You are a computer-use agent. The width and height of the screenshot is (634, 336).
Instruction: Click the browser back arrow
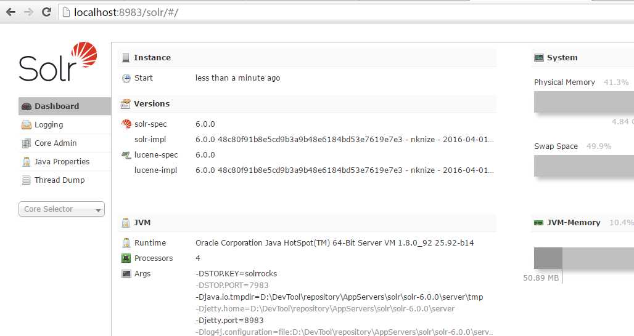(x=11, y=12)
